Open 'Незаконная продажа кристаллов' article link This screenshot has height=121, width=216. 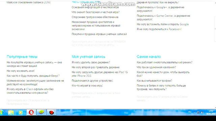pyautogui.click(x=96, y=26)
